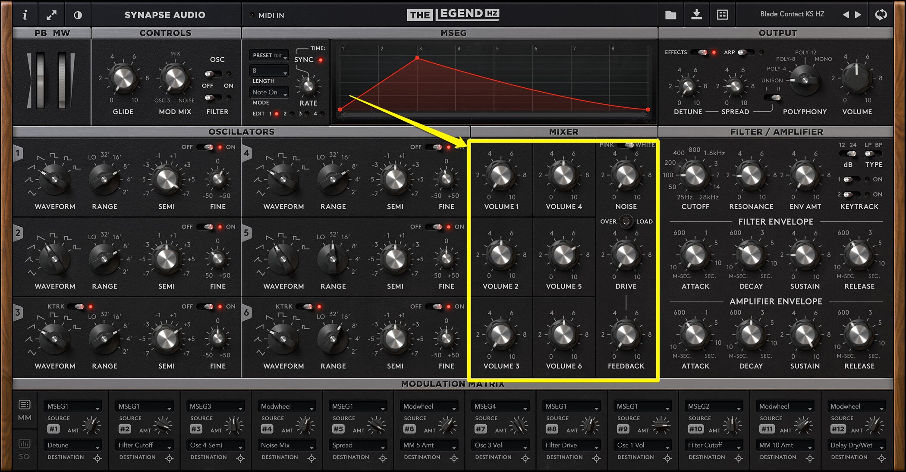Click the save preset download icon
906x472 pixels.
pos(696,15)
